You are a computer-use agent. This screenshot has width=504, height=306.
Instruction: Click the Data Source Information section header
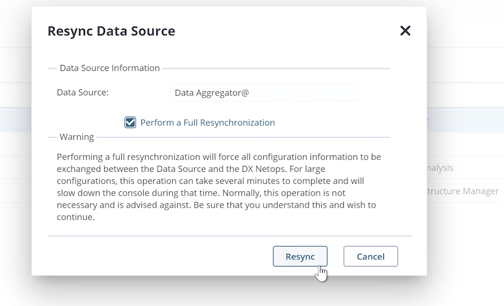(x=110, y=68)
